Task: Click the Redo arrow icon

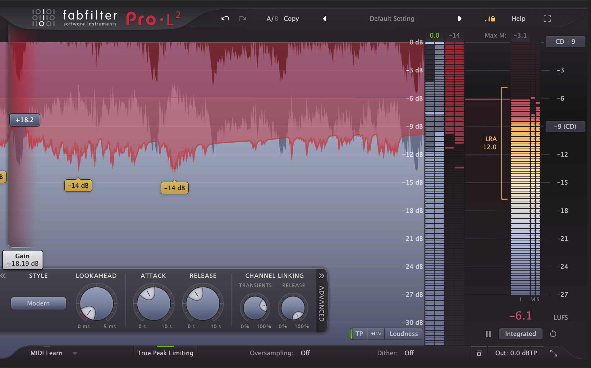Action: [242, 19]
